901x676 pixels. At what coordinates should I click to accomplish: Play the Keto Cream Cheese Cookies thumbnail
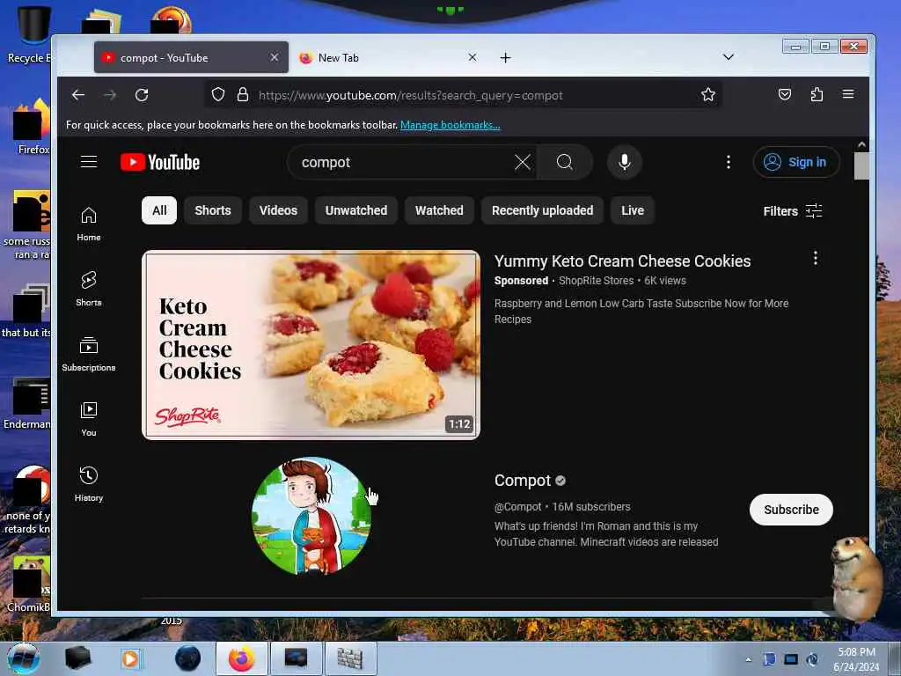[x=311, y=345]
